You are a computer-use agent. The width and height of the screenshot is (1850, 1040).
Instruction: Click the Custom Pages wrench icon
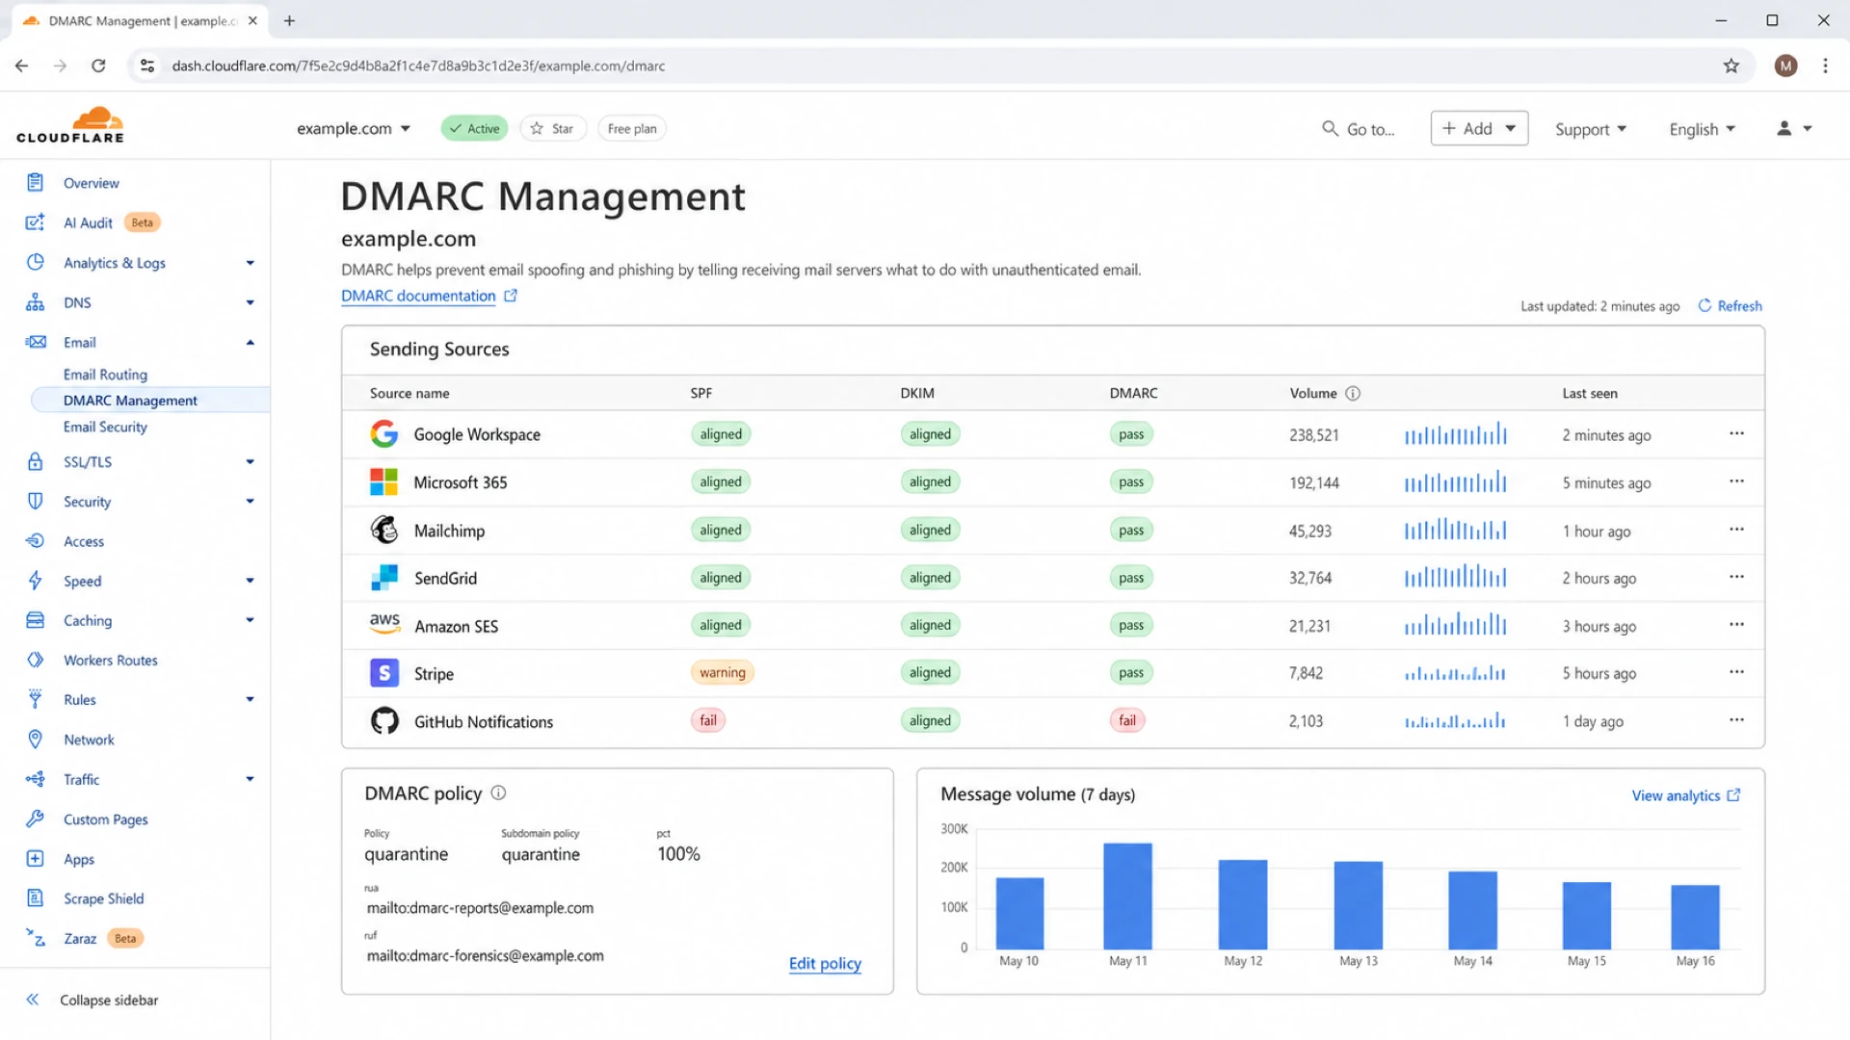click(x=36, y=819)
